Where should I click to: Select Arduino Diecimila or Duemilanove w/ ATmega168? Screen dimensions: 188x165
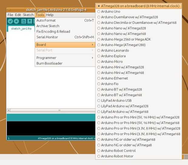(139, 23)
